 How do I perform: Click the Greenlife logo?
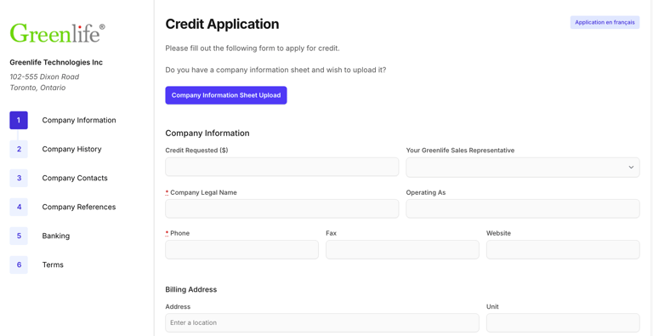click(58, 33)
